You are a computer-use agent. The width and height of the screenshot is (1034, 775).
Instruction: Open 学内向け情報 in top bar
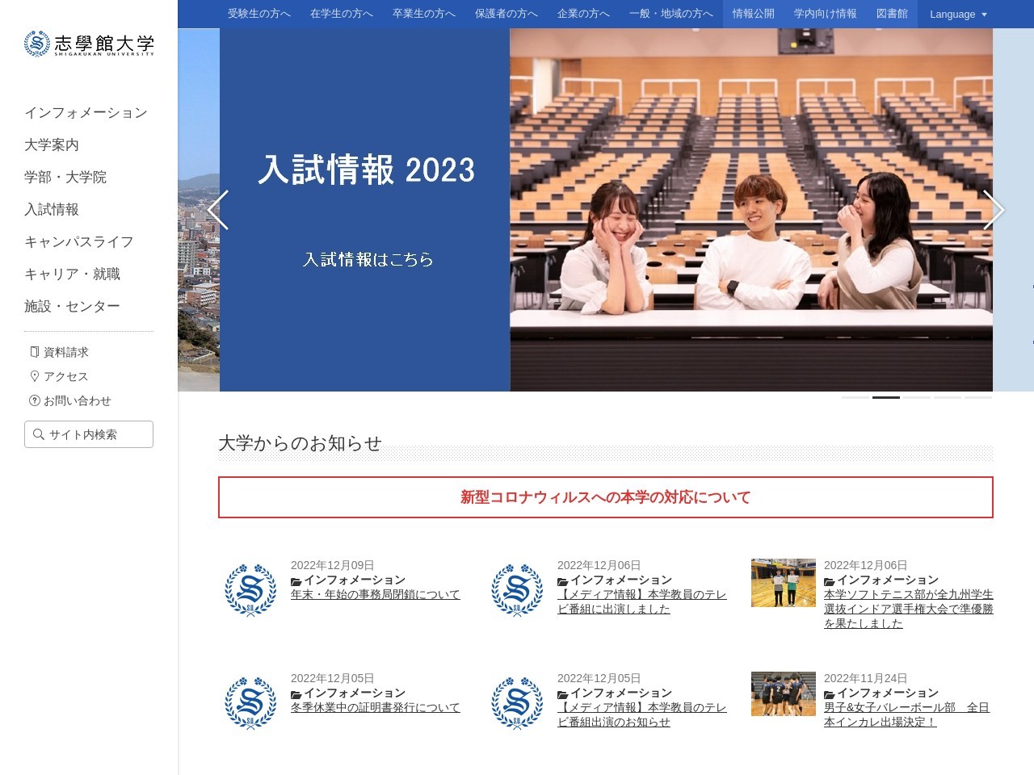click(826, 14)
